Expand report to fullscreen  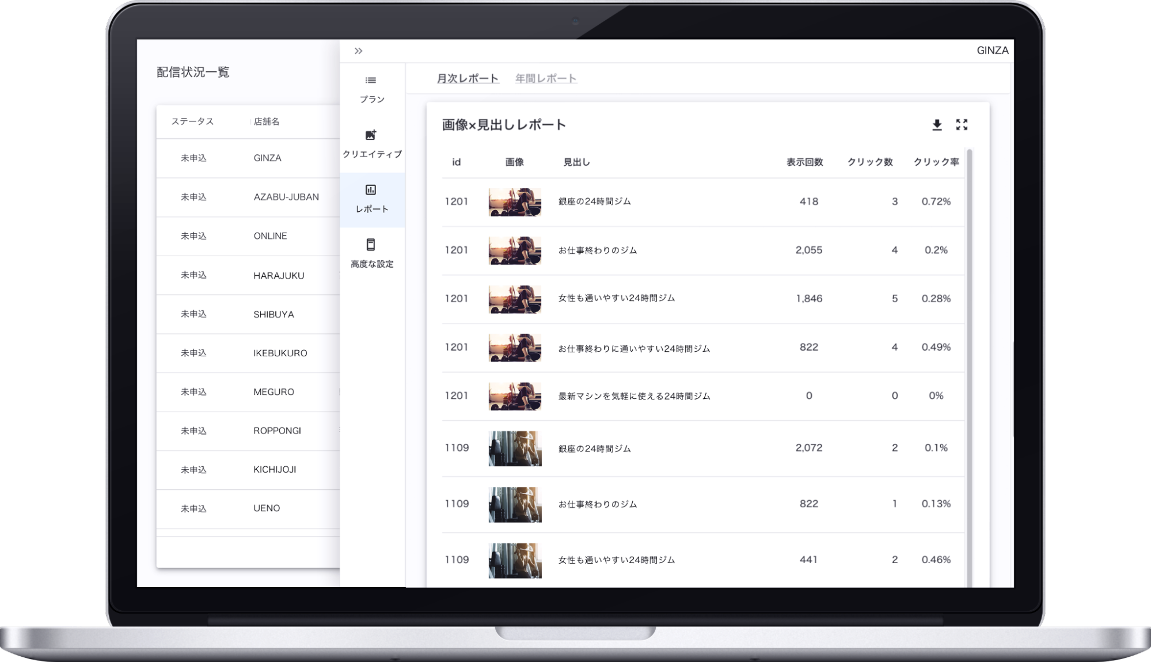(x=962, y=125)
